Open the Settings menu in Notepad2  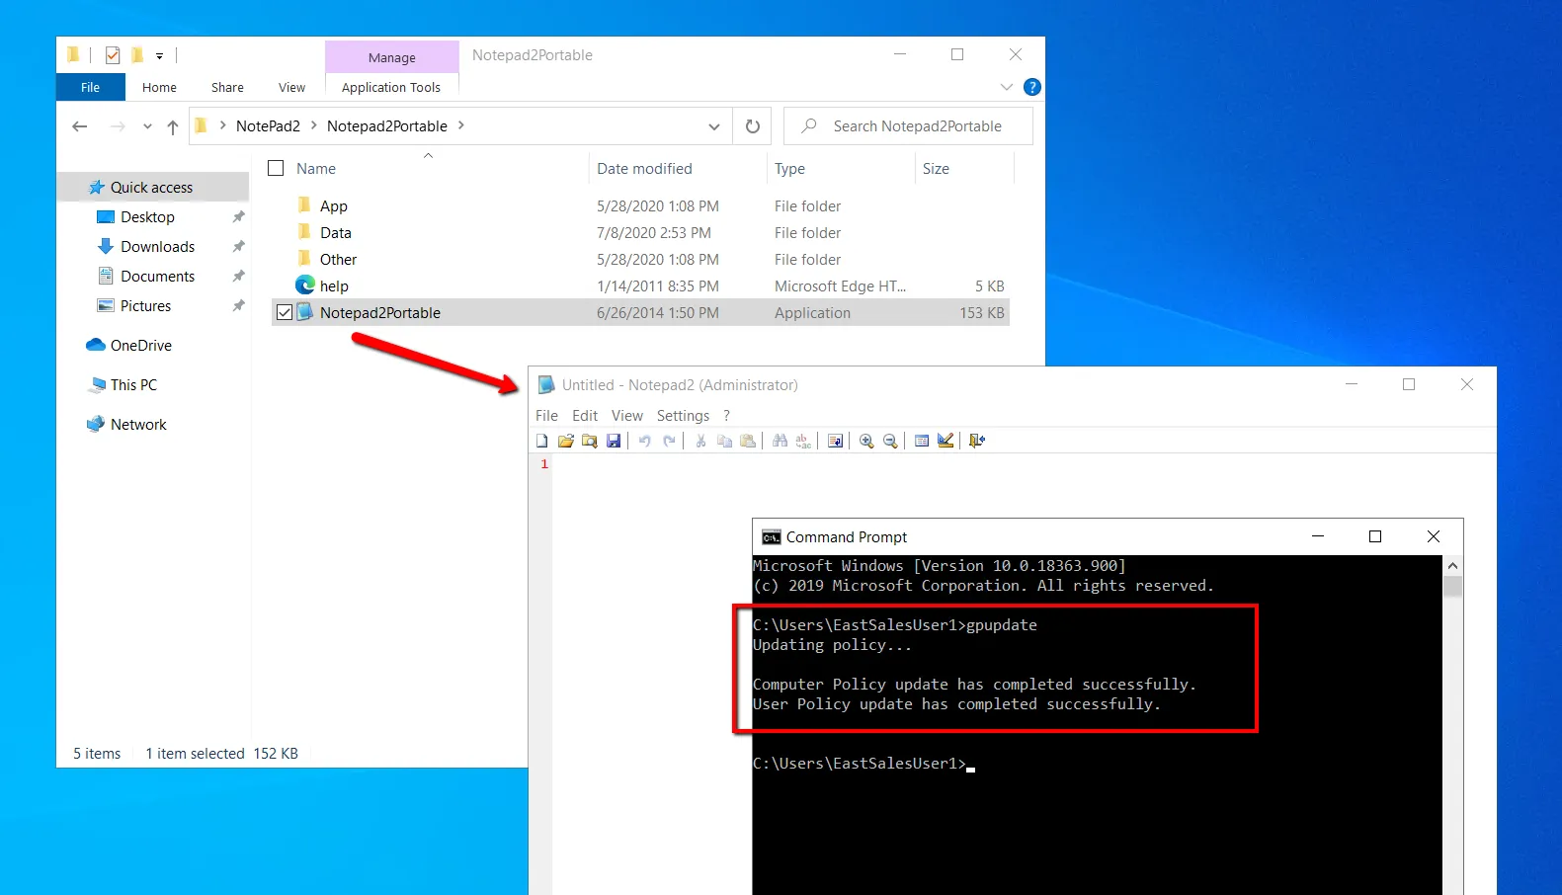point(683,416)
